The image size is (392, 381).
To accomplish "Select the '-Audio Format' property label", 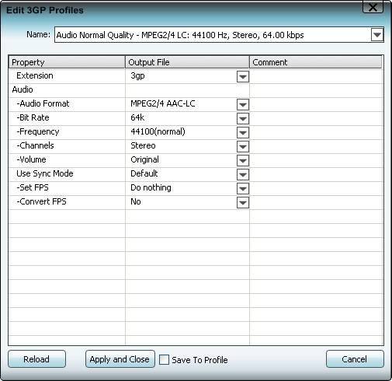I will point(43,103).
